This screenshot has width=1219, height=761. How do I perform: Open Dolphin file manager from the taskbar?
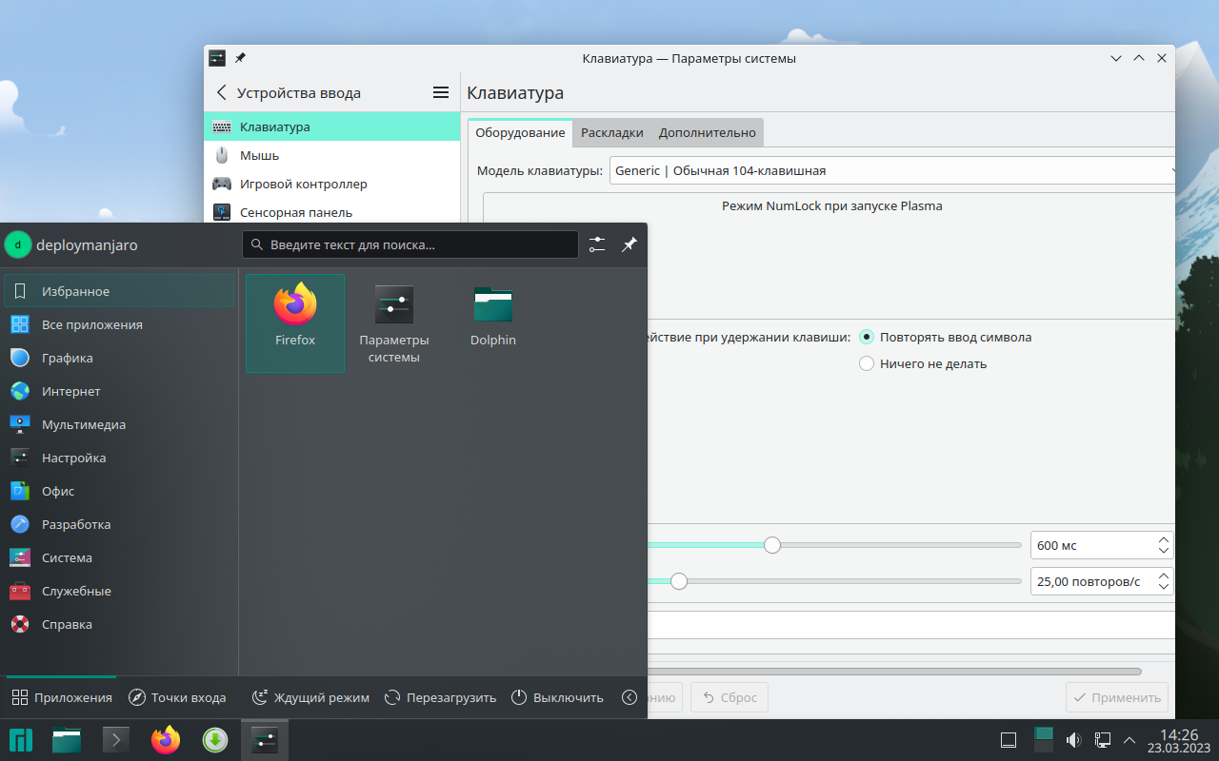pos(67,740)
